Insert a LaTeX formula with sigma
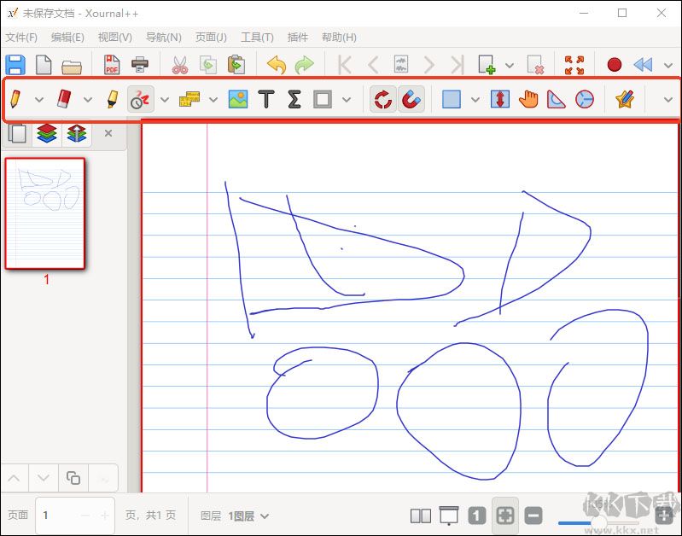This screenshot has width=682, height=536. pos(294,99)
